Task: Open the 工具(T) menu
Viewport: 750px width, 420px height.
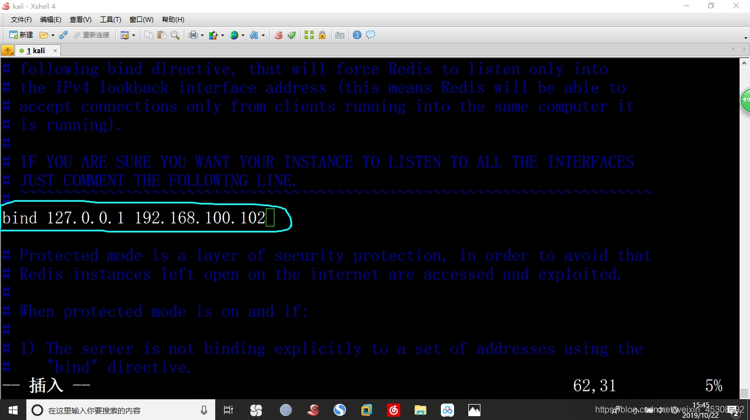Action: coord(110,20)
